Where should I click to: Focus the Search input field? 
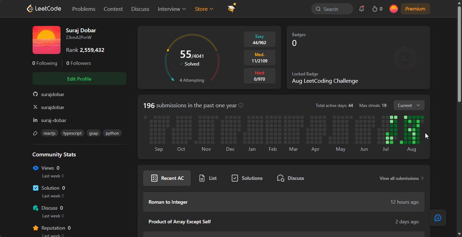pyautogui.click(x=332, y=9)
